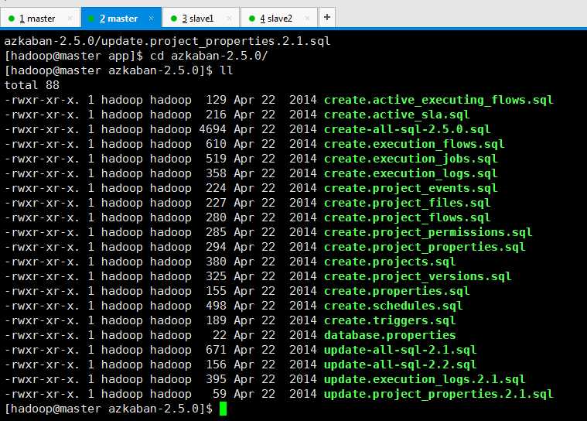Click file name create.properties.sql
This screenshot has width=587, height=421.
[x=397, y=291]
